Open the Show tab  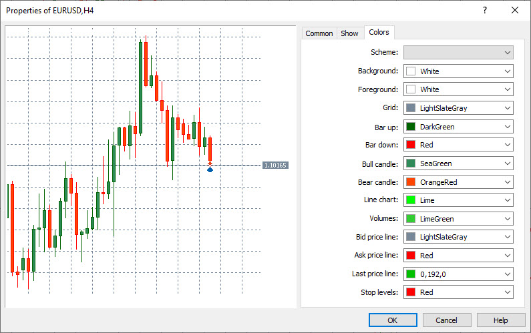[x=349, y=33]
